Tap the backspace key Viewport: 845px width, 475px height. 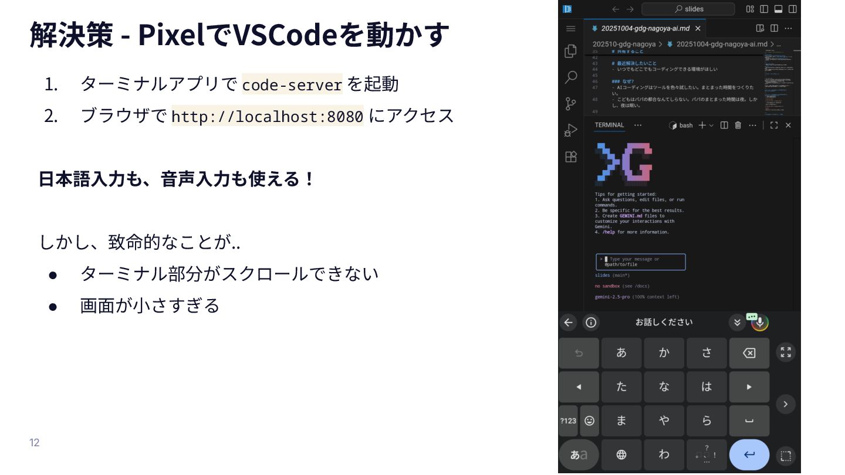tap(749, 353)
